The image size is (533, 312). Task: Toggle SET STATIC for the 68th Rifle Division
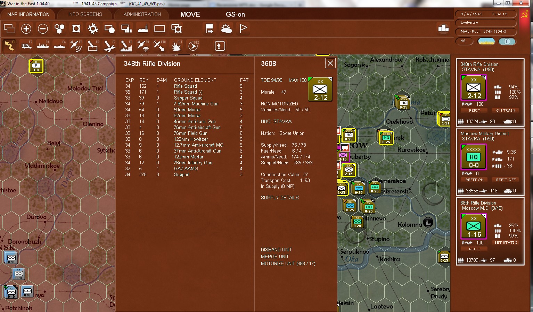click(x=506, y=242)
